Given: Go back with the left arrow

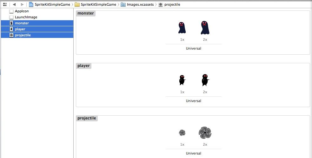Looking at the screenshot, I should pyautogui.click(x=14, y=4).
